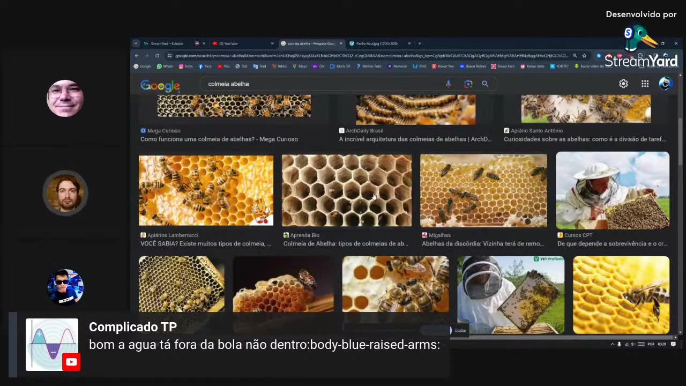
Task: Open the Face bookmark
Action: 205,66
